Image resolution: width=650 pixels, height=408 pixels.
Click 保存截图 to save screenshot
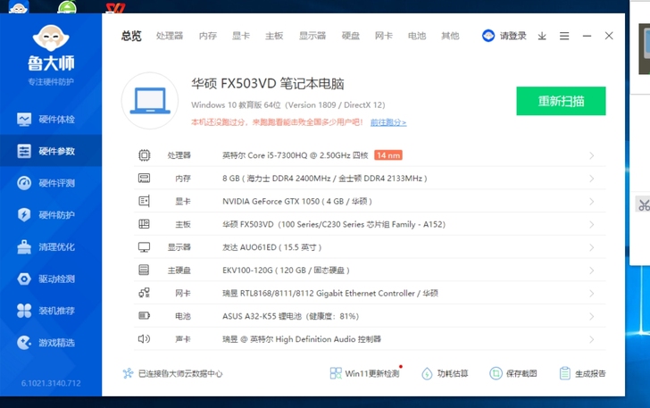513,373
